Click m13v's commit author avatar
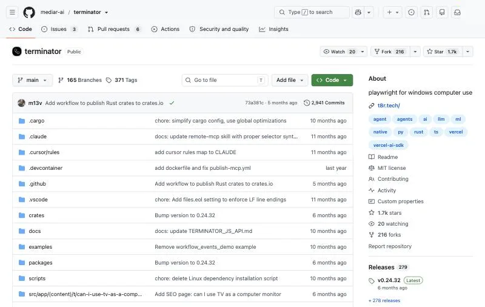Viewport: 485px width, 307px height. pyautogui.click(x=21, y=103)
